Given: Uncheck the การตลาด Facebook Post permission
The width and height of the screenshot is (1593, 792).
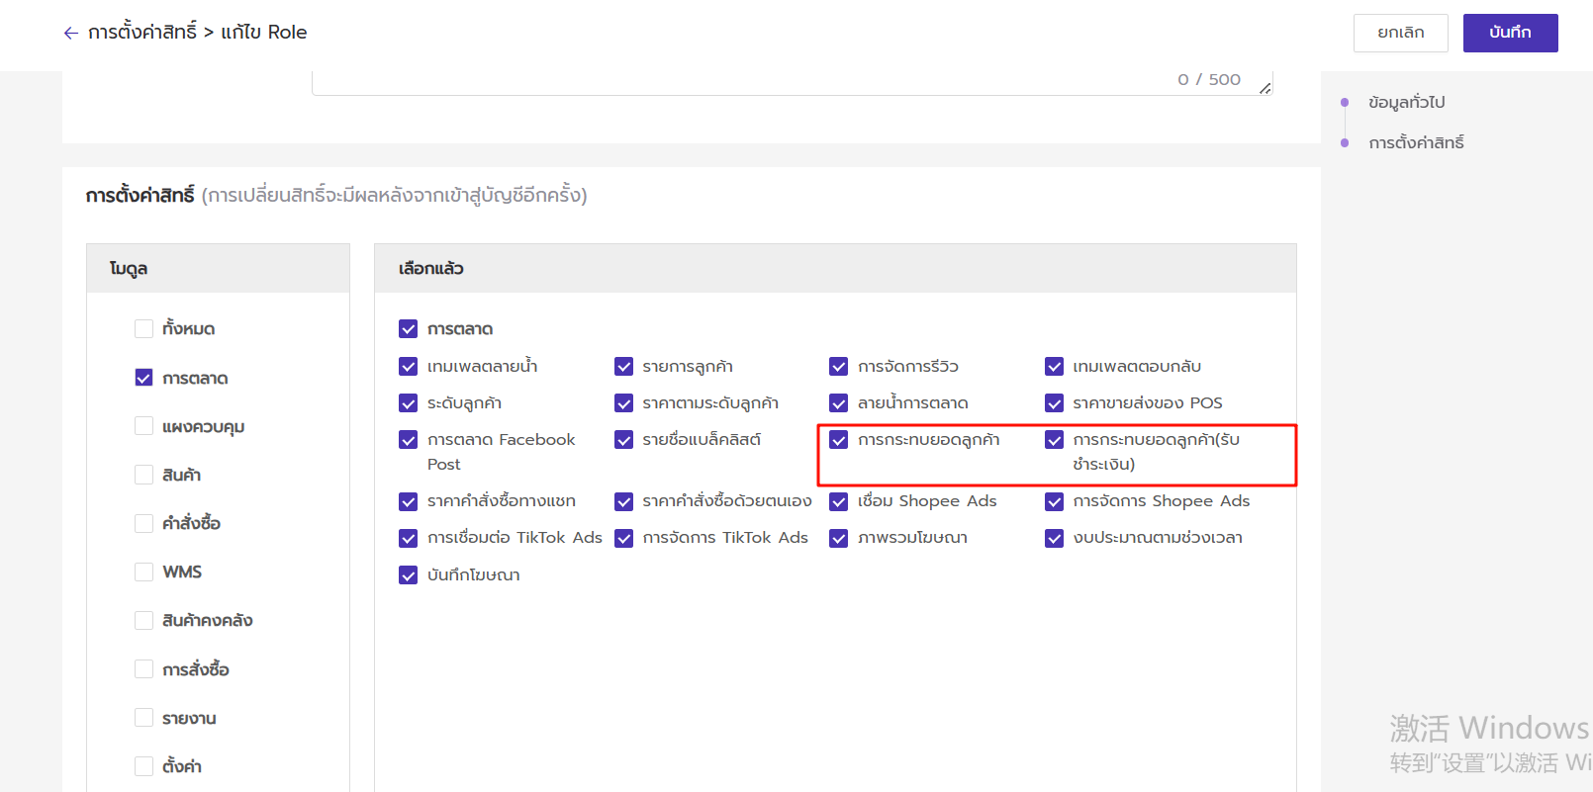Looking at the screenshot, I should click(x=409, y=440).
